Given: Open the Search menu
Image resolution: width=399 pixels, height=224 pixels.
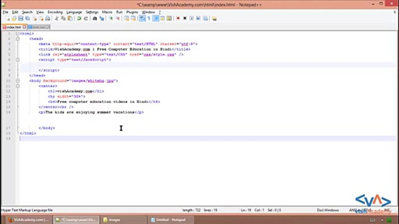Looking at the screenshot, I should [27, 12].
